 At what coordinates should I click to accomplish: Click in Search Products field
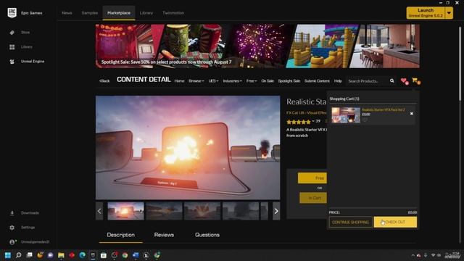[368, 80]
